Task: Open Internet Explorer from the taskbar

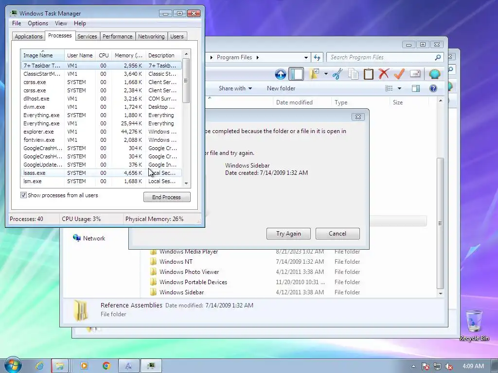Action: pos(40,366)
